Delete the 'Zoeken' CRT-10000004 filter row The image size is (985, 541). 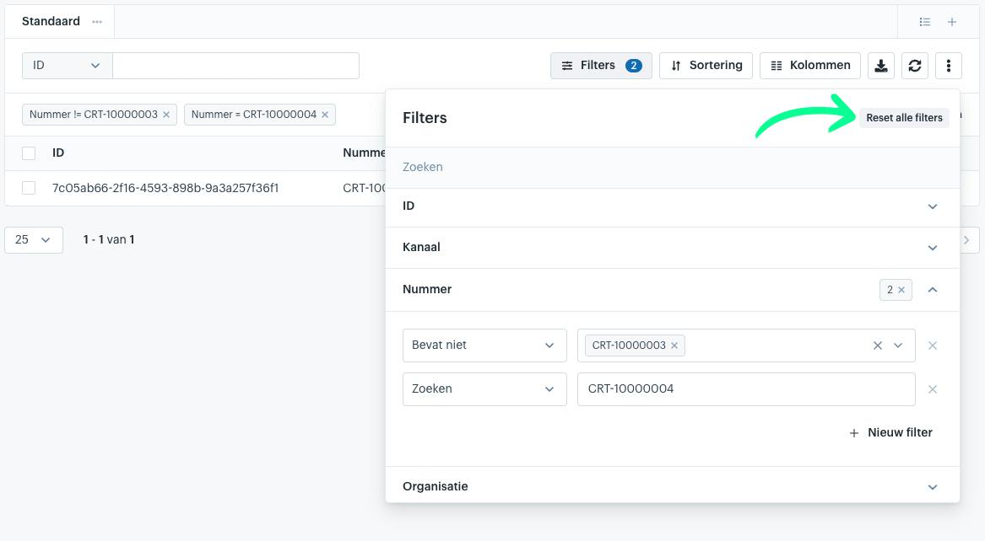tap(933, 389)
